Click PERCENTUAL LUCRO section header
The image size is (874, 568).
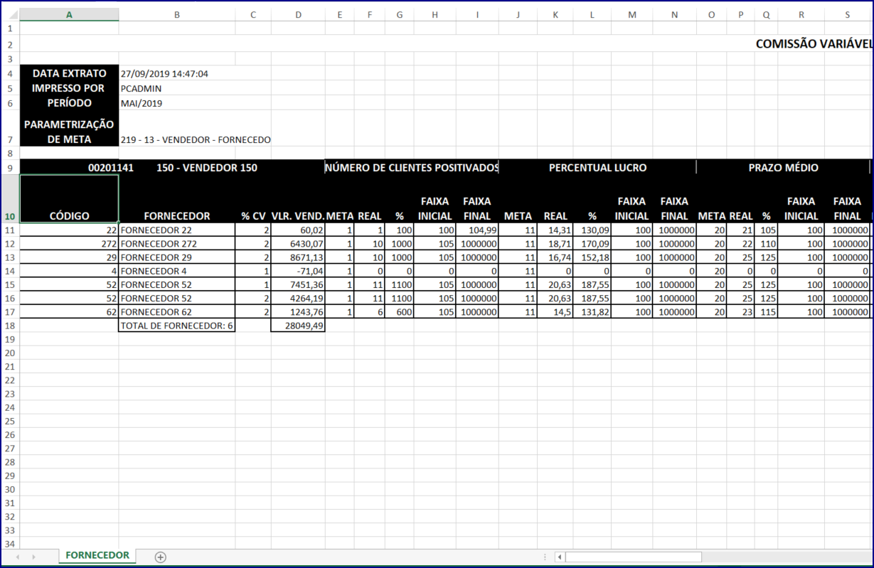coord(597,168)
